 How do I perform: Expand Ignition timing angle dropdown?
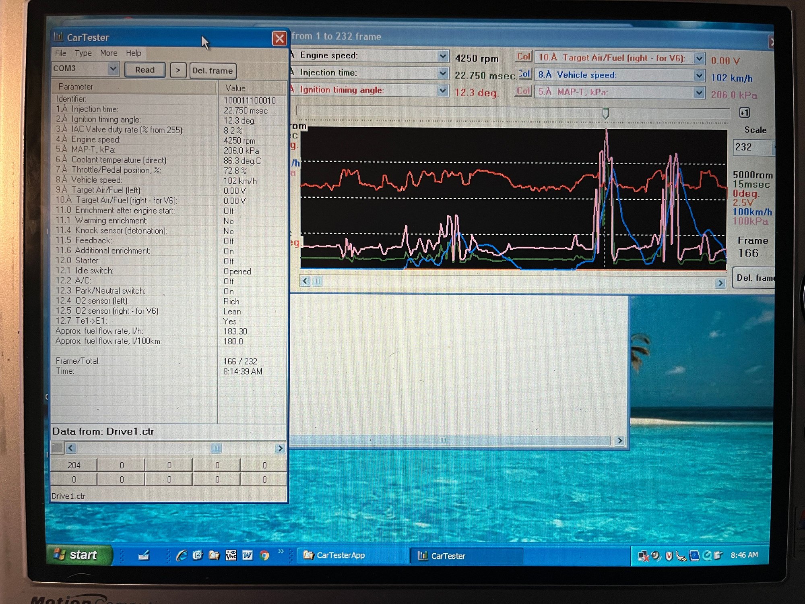(443, 91)
